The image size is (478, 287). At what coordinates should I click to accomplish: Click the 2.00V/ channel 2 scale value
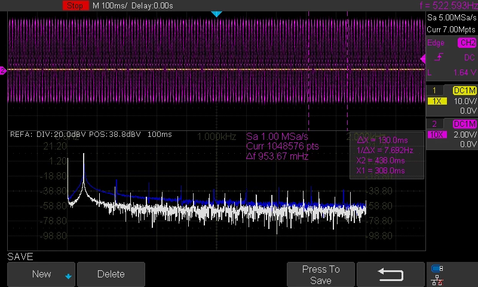[x=465, y=135]
